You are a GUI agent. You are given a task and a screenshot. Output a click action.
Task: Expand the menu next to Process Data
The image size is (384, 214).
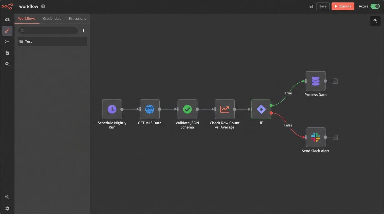click(335, 81)
